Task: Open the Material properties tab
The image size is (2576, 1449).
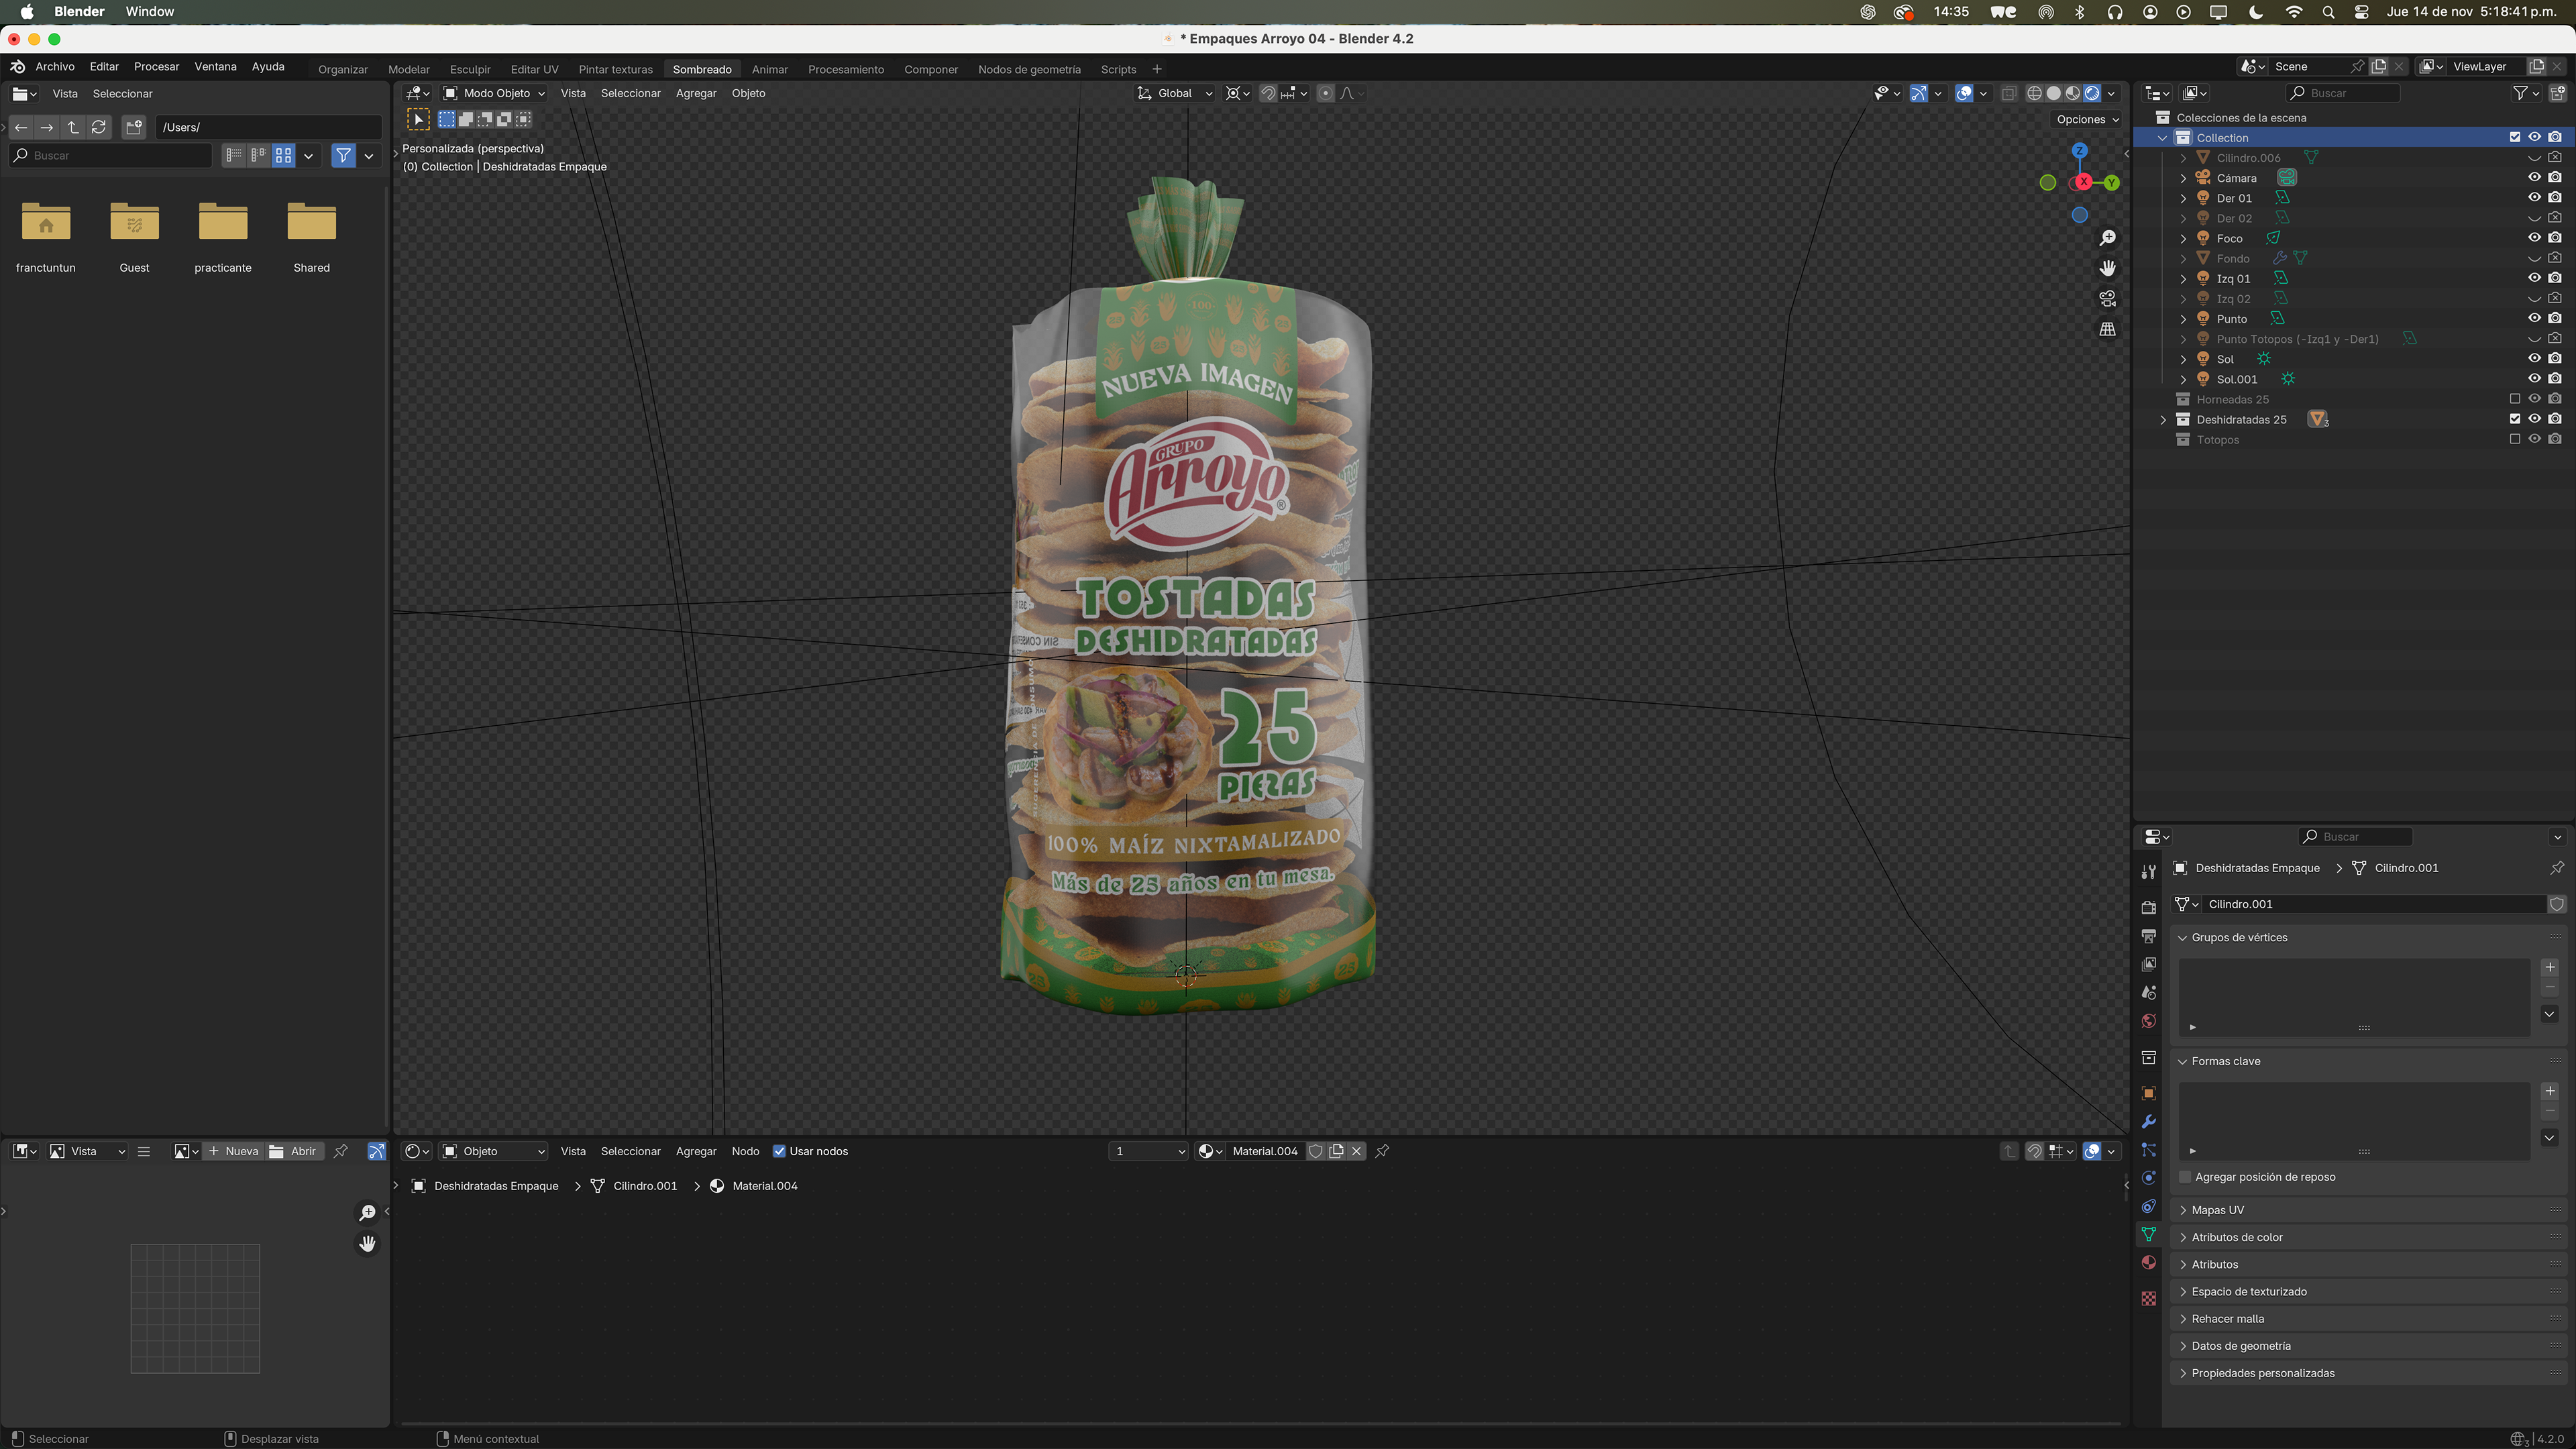Action: point(2148,1262)
